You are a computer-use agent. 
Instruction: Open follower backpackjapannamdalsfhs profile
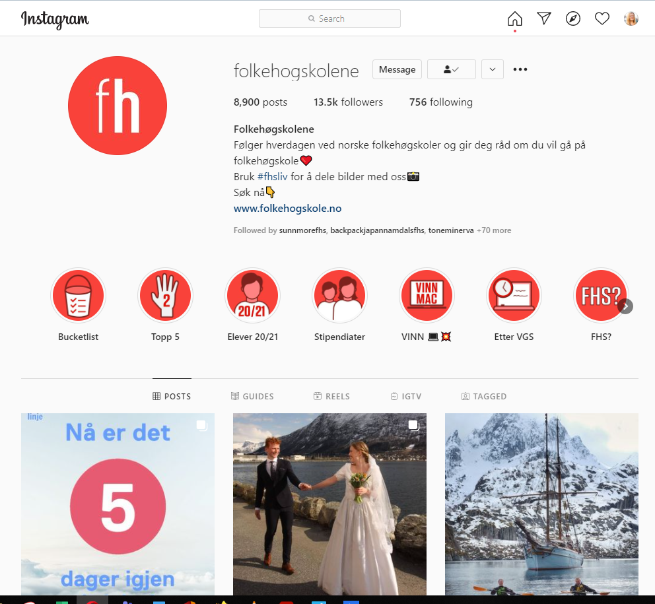(377, 230)
